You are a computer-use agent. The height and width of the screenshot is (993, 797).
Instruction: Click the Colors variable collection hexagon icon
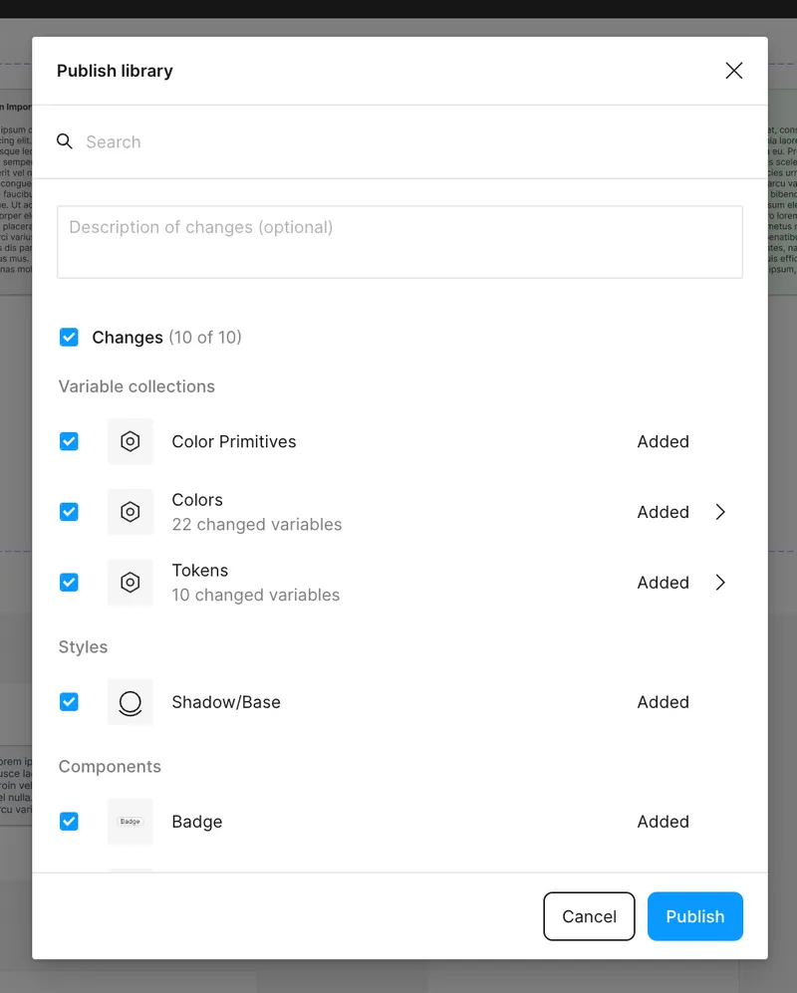tap(130, 511)
